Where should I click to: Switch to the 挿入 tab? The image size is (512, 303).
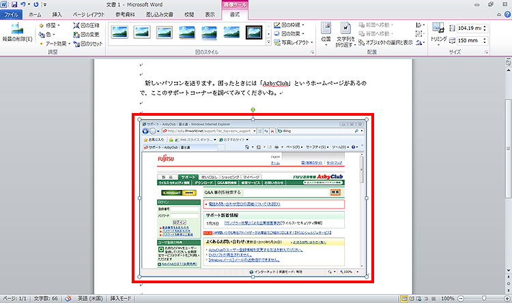point(57,15)
